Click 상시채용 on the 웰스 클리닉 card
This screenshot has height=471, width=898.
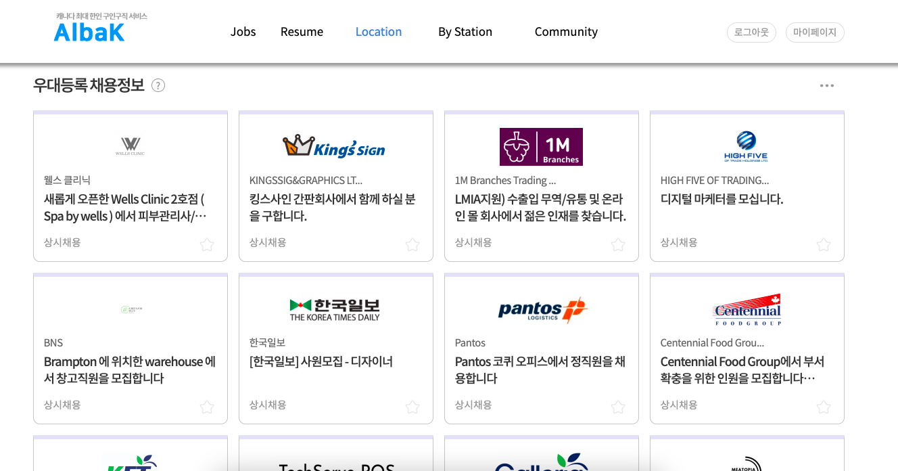[x=62, y=242]
